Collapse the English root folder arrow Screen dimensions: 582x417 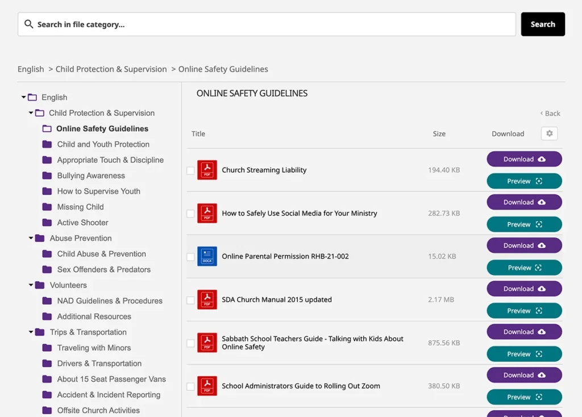24,97
